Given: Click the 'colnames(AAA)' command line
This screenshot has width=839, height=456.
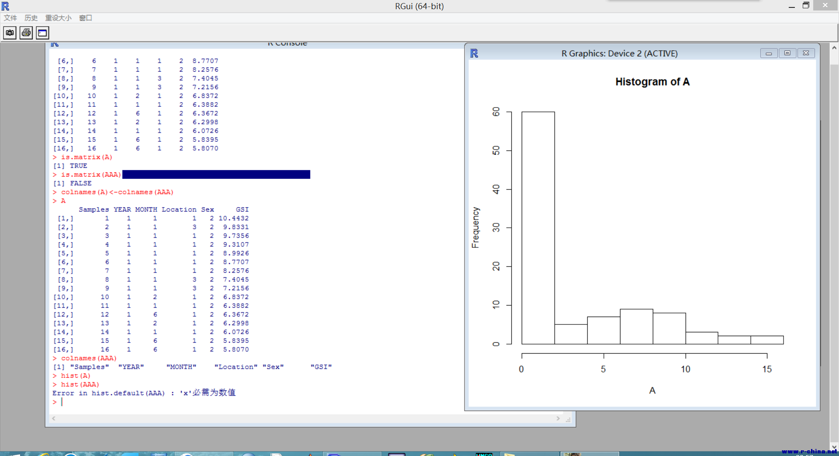Looking at the screenshot, I should click(x=85, y=358).
